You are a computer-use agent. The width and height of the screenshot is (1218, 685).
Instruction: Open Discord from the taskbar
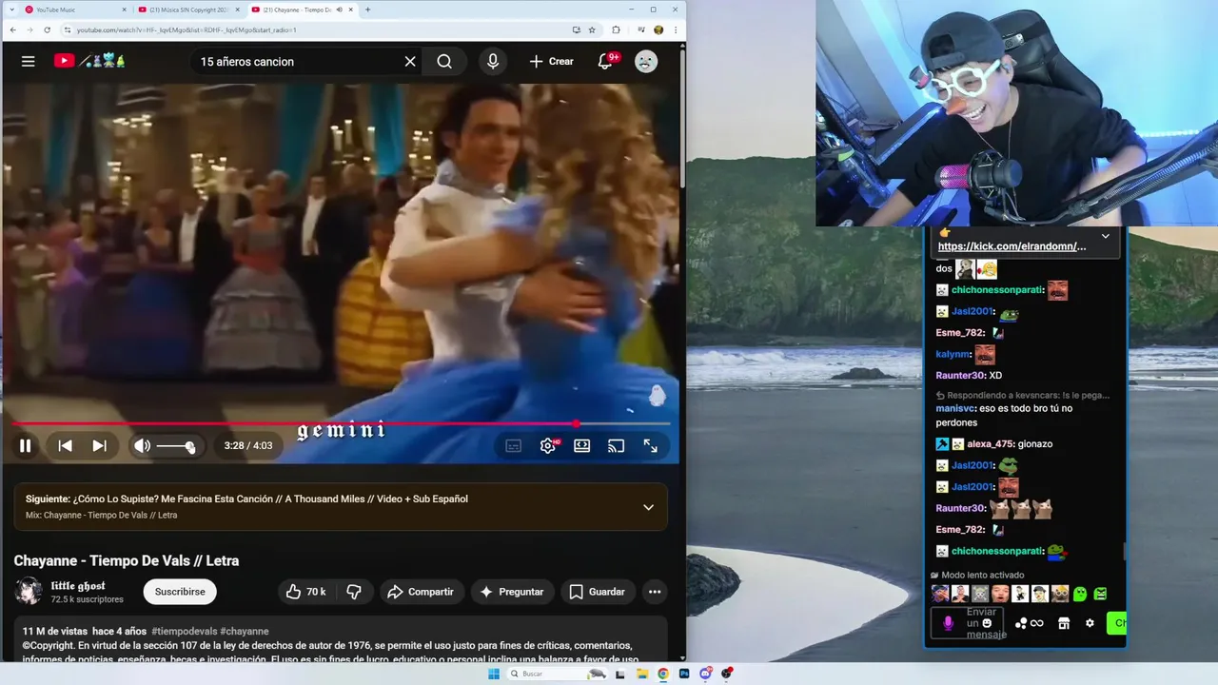pos(705,674)
